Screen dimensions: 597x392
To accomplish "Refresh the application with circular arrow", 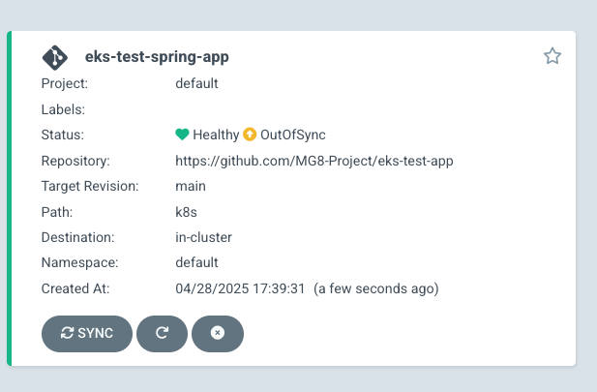I will (x=162, y=333).
